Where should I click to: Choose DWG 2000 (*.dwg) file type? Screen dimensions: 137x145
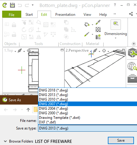click(87, 113)
